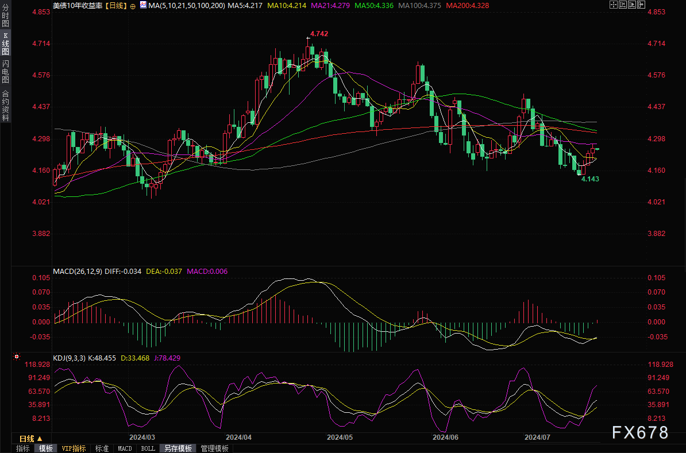The image size is (686, 453).
Task: Open the 闪电图 sidebar view
Action: [5, 72]
